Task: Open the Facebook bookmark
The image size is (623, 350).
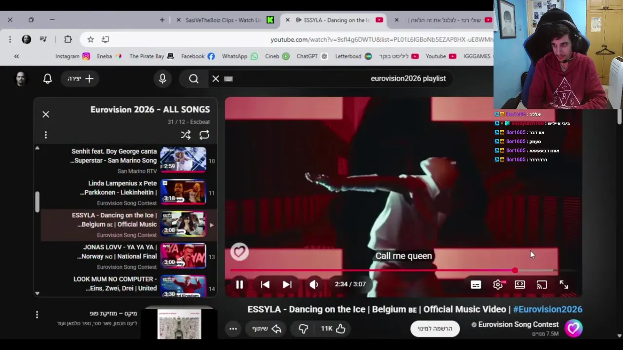Action: click(198, 56)
